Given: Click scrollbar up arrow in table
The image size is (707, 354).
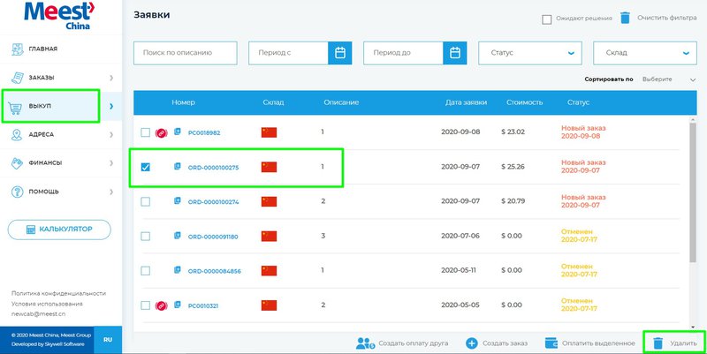Looking at the screenshot, I should pos(693,119).
